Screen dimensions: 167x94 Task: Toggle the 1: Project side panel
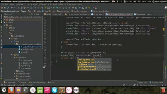point(1,18)
